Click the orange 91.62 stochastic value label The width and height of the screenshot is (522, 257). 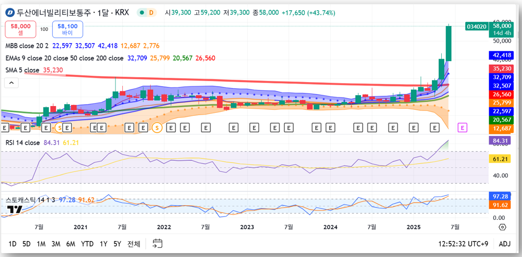[500, 205]
